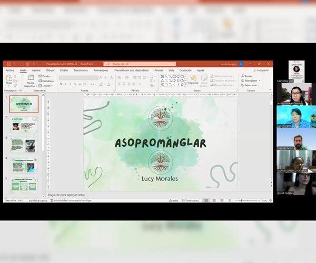
Task: Collapse the ribbon with chevron
Action: [x=270, y=89]
